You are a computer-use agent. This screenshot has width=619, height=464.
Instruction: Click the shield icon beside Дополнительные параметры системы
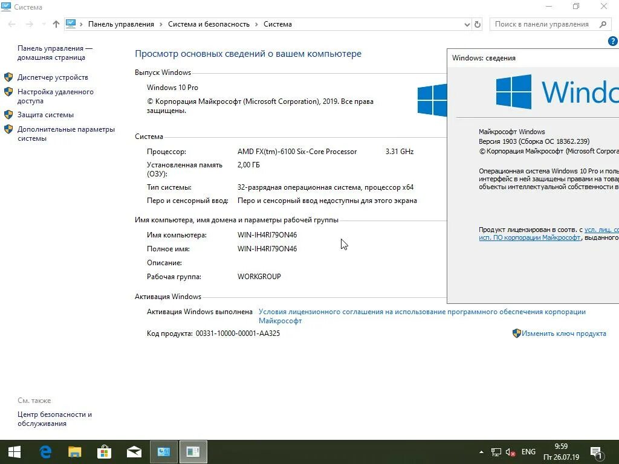tap(8, 129)
